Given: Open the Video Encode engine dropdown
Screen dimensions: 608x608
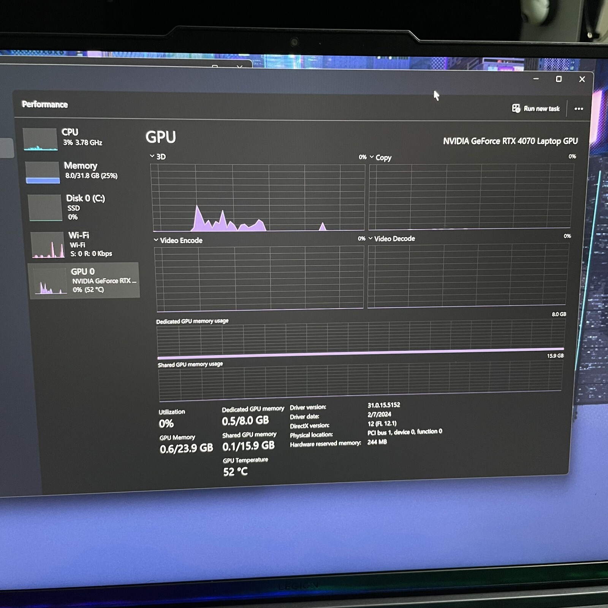Looking at the screenshot, I should coord(156,240).
